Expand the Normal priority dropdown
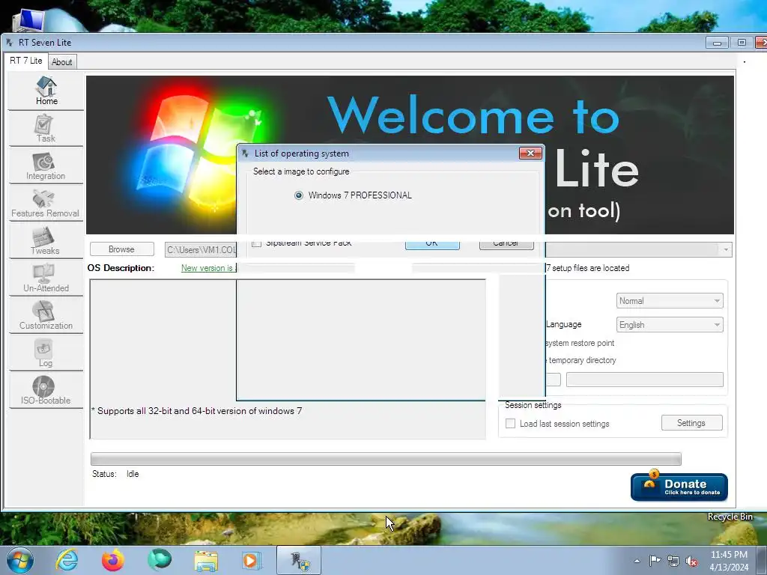This screenshot has height=575, width=767. point(670,301)
